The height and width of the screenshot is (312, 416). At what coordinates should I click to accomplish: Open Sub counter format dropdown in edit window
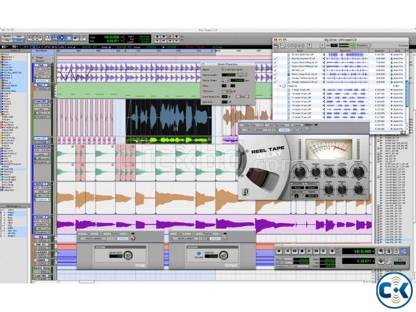click(x=122, y=41)
